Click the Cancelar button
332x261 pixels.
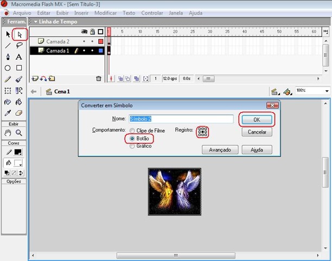tap(257, 132)
